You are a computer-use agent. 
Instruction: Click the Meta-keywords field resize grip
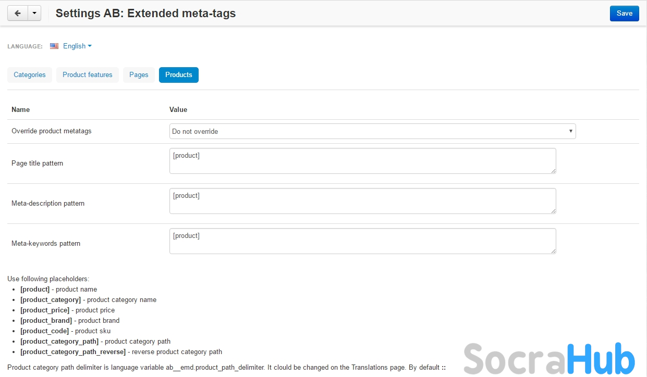[553, 251]
